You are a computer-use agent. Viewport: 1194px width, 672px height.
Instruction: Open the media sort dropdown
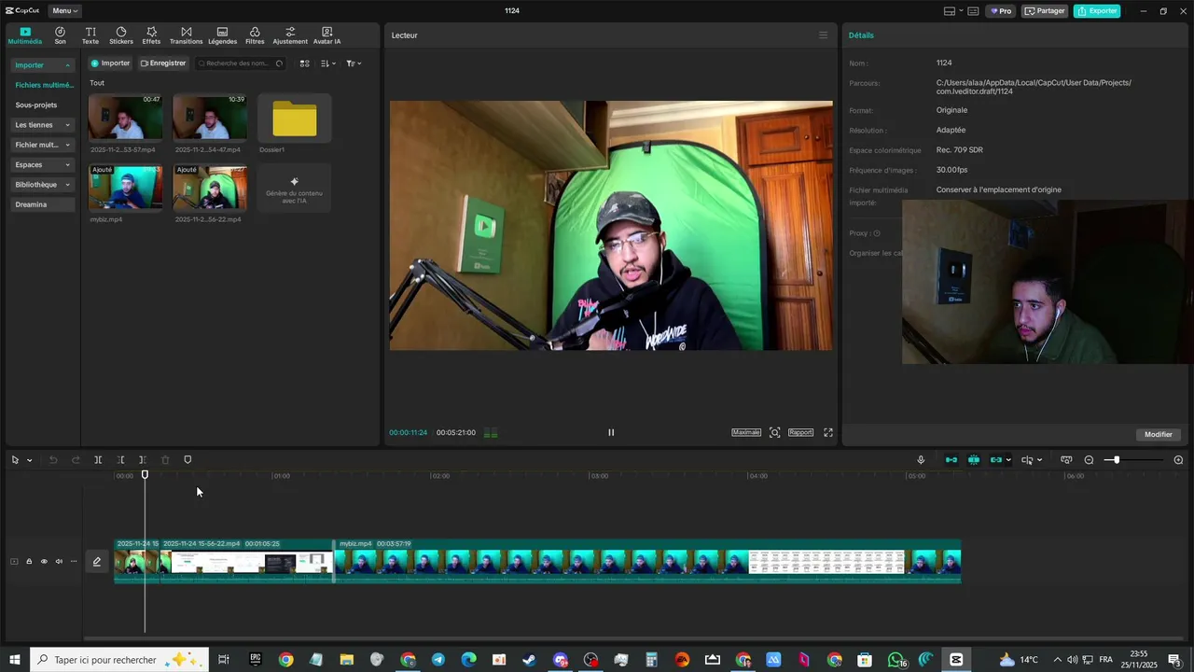(x=327, y=63)
